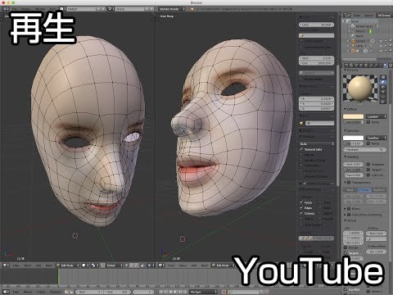This screenshot has width=393, height=295.
Task: Click the diffuse color swatch
Action: (353, 116)
